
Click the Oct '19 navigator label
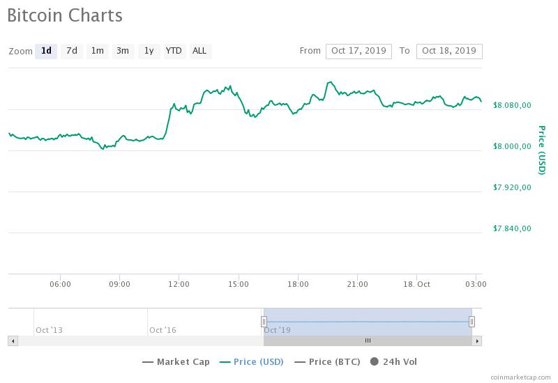tap(277, 330)
